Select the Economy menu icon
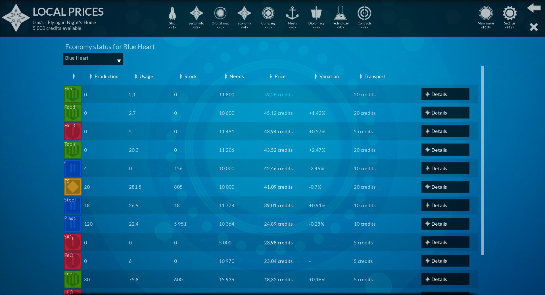 click(244, 17)
